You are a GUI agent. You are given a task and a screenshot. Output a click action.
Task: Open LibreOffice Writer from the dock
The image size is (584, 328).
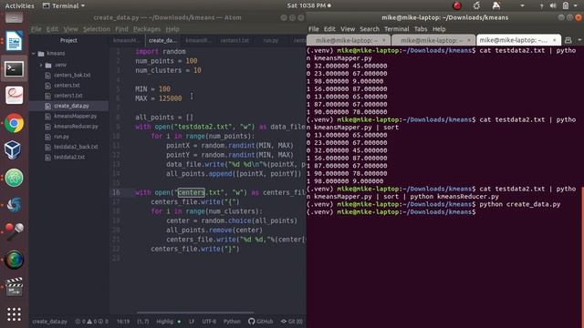(x=15, y=41)
